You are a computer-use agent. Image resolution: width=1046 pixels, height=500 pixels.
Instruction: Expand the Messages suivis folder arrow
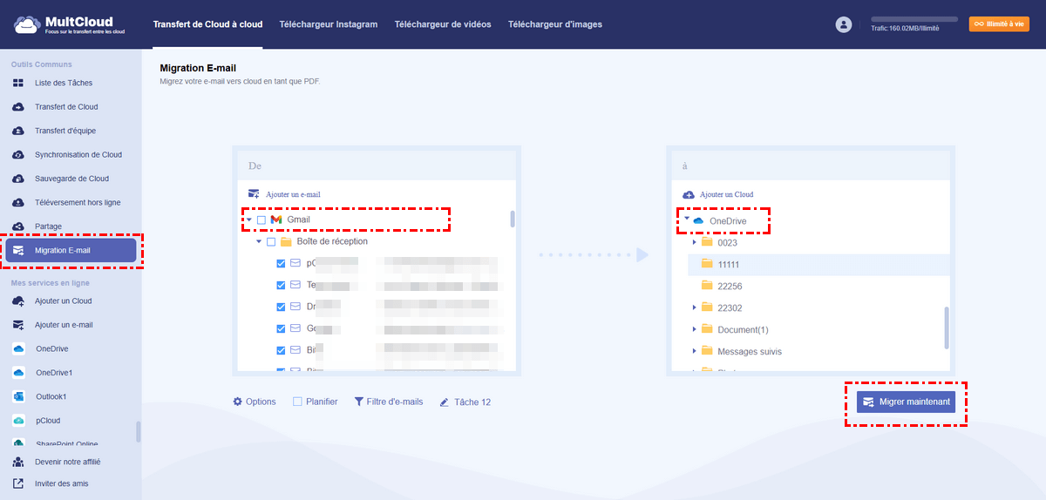695,351
